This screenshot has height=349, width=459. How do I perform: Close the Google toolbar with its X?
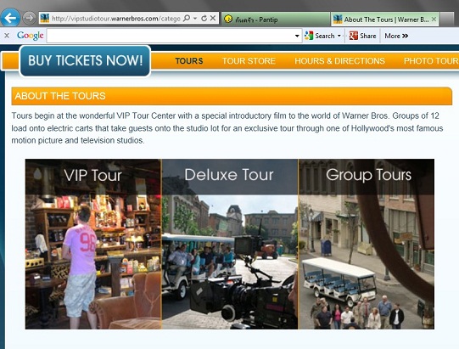coord(7,36)
